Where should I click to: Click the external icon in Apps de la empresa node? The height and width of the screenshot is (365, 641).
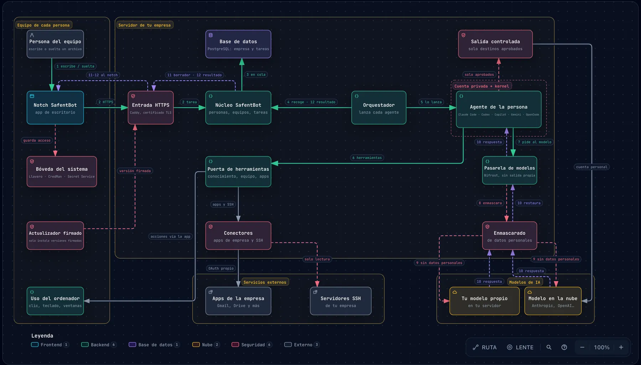click(x=211, y=292)
